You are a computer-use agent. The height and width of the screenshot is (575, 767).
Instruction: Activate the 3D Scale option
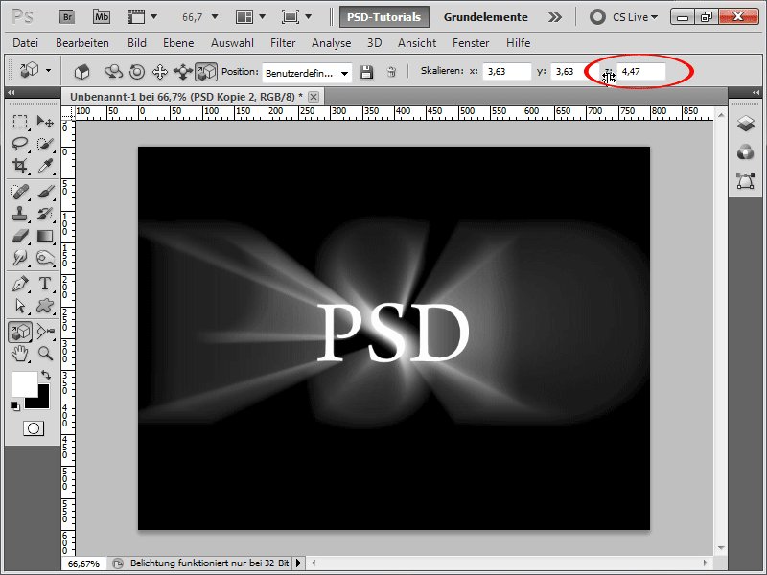pos(206,72)
